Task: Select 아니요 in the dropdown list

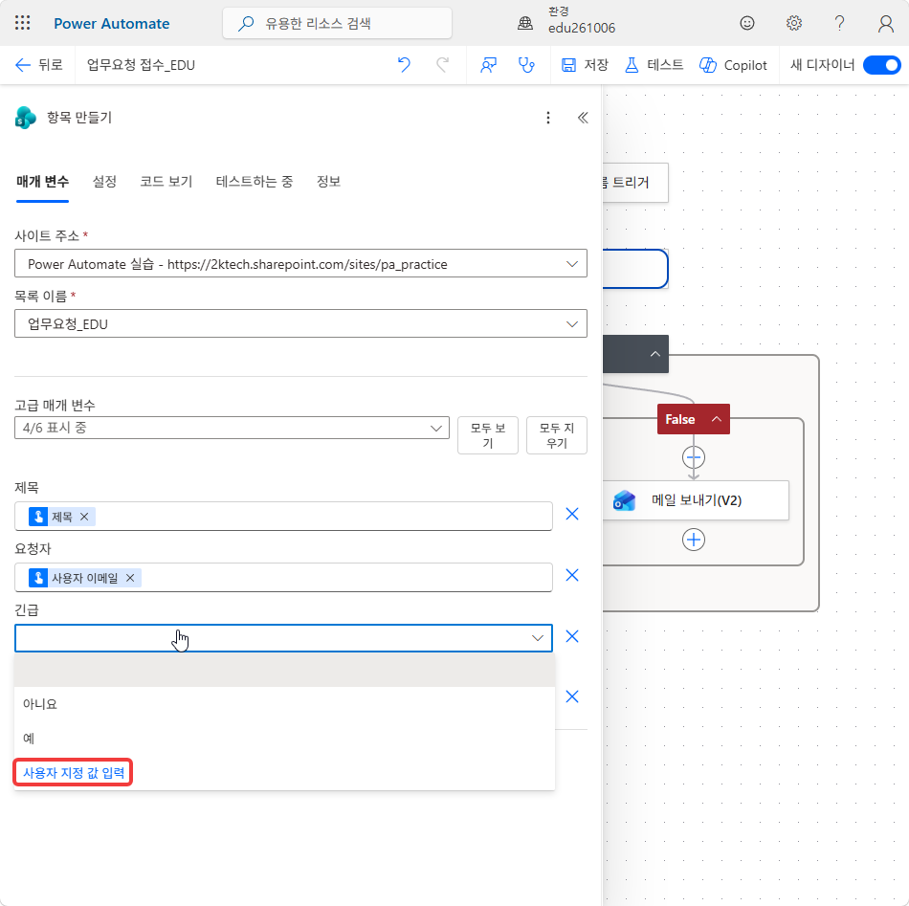Action: click(x=284, y=704)
